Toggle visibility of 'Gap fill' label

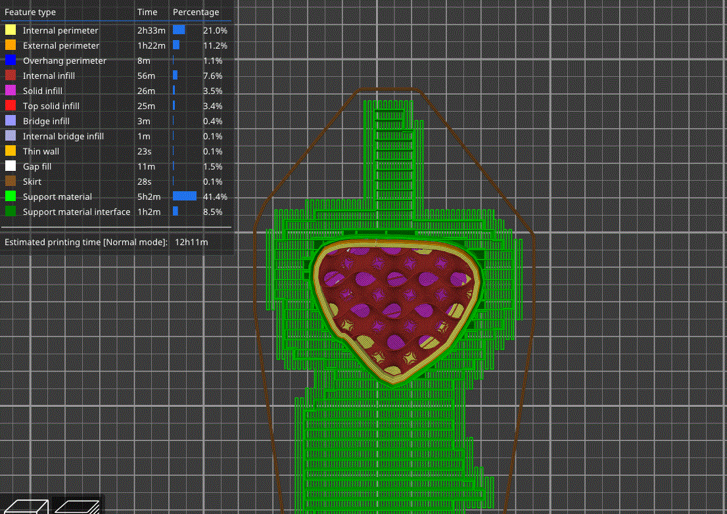(x=37, y=166)
